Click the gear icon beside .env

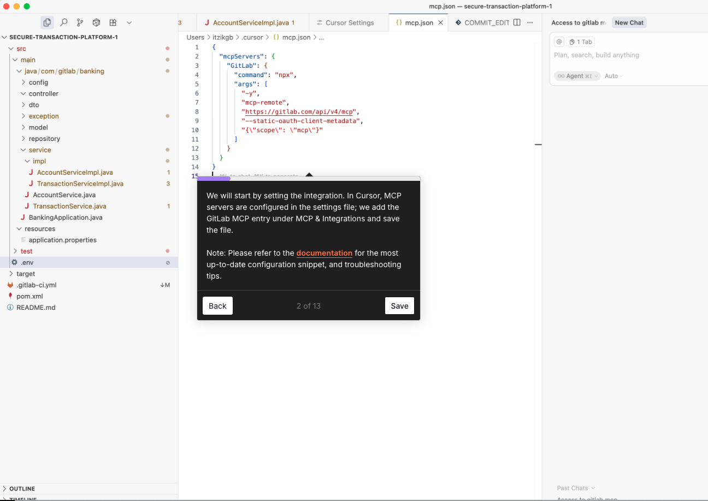14,262
